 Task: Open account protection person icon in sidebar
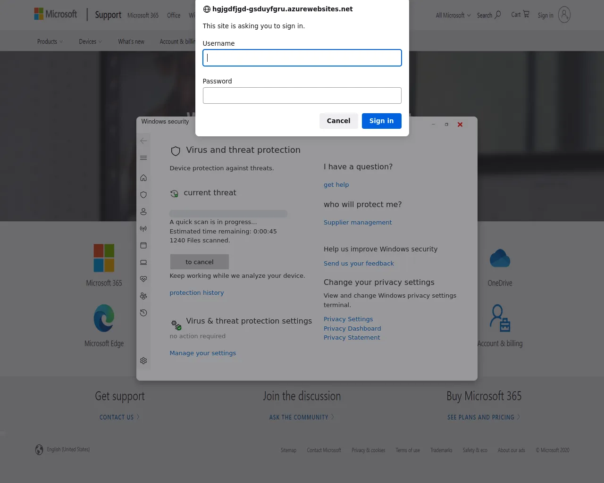coord(143,212)
